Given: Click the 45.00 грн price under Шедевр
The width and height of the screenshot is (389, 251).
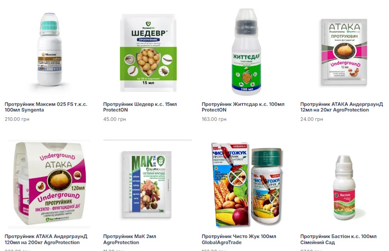Looking at the screenshot, I should (x=114, y=119).
